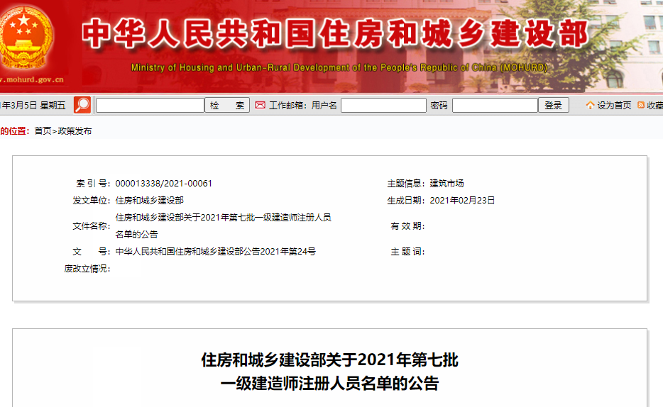
Task: Click the document name text in 文件名称 row
Action: coord(223,218)
